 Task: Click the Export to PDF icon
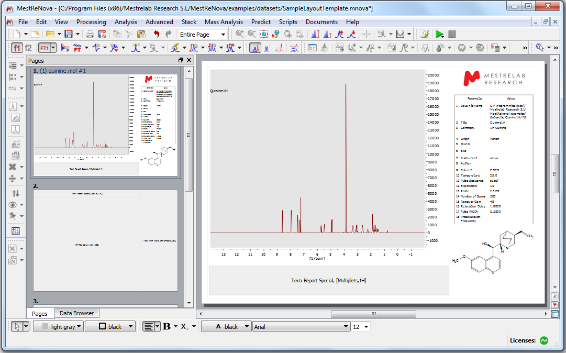click(102, 35)
